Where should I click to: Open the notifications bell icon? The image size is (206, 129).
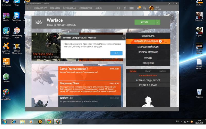(139, 8)
